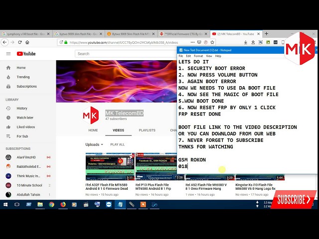Open TeamViewer from the taskbar

point(109,205)
